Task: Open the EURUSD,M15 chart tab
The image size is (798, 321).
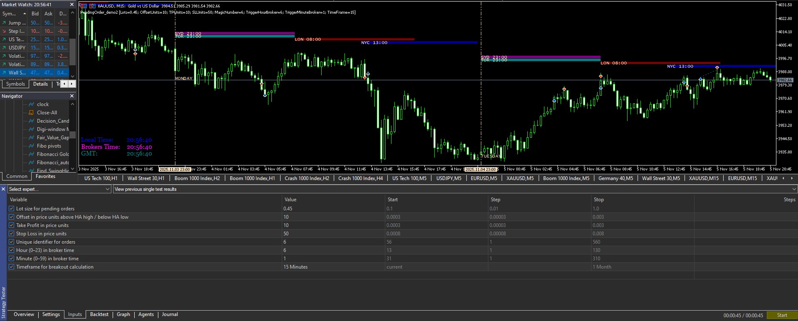Action: pos(742,178)
